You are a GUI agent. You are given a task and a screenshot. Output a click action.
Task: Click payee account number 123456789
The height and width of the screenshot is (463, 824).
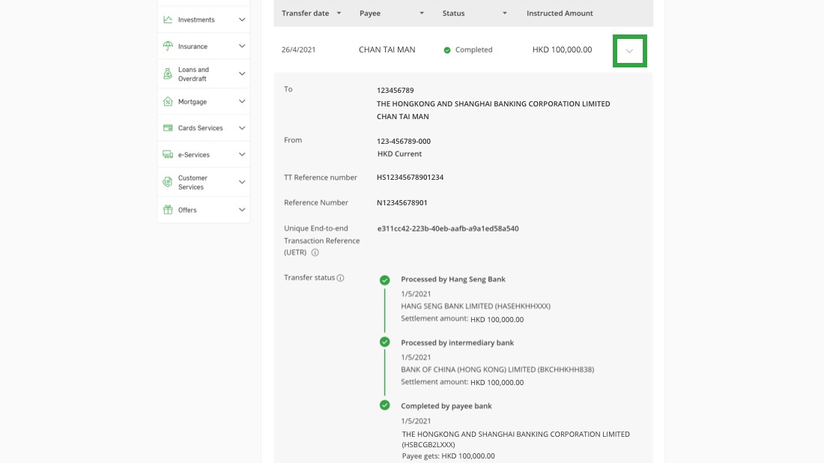(x=396, y=91)
